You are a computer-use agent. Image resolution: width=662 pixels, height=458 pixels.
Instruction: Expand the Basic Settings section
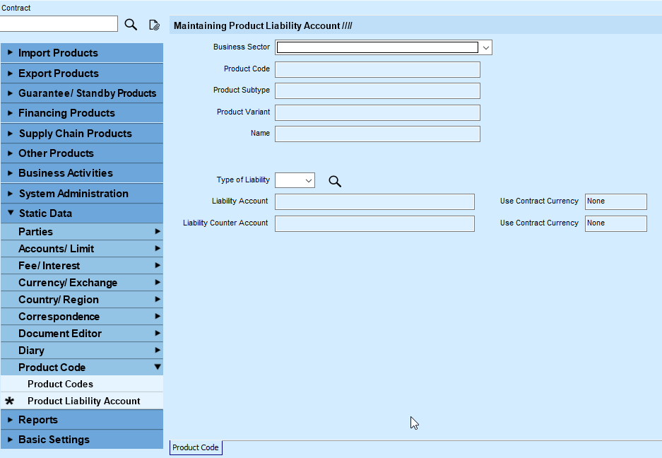82,440
